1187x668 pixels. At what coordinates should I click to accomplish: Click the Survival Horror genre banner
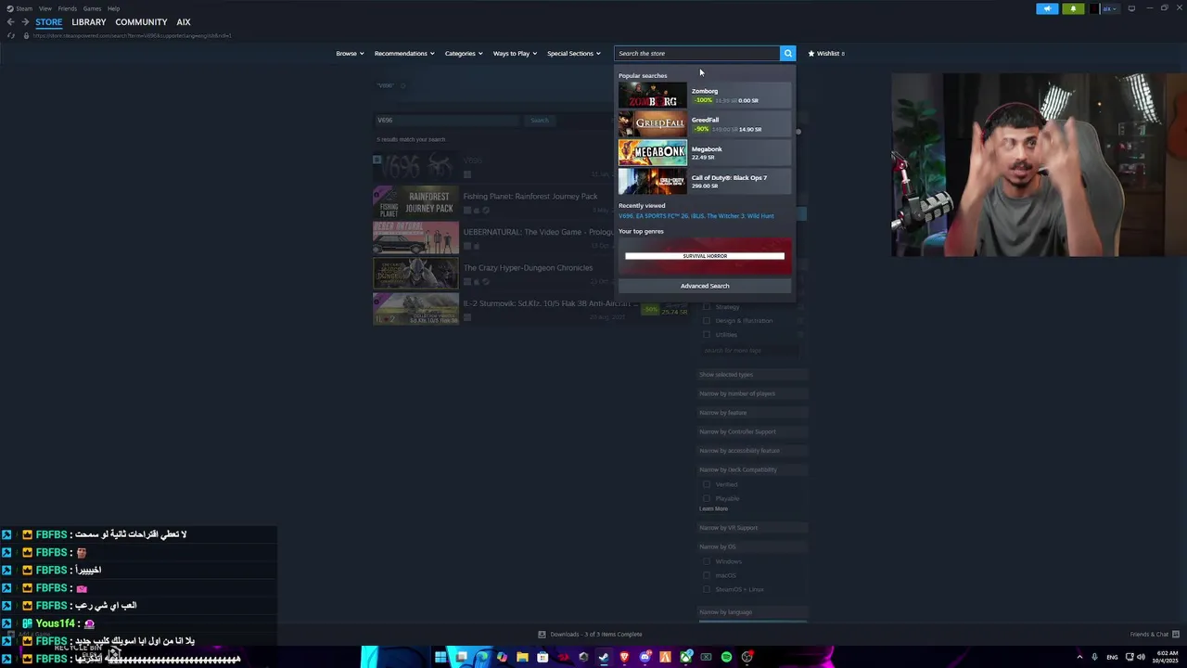(705, 256)
